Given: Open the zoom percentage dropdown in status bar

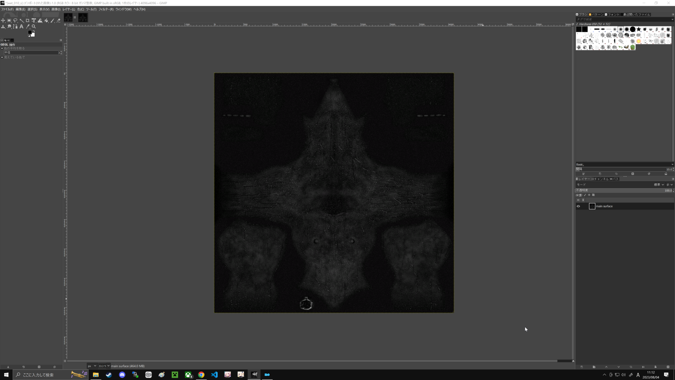Looking at the screenshot, I should coord(108,366).
